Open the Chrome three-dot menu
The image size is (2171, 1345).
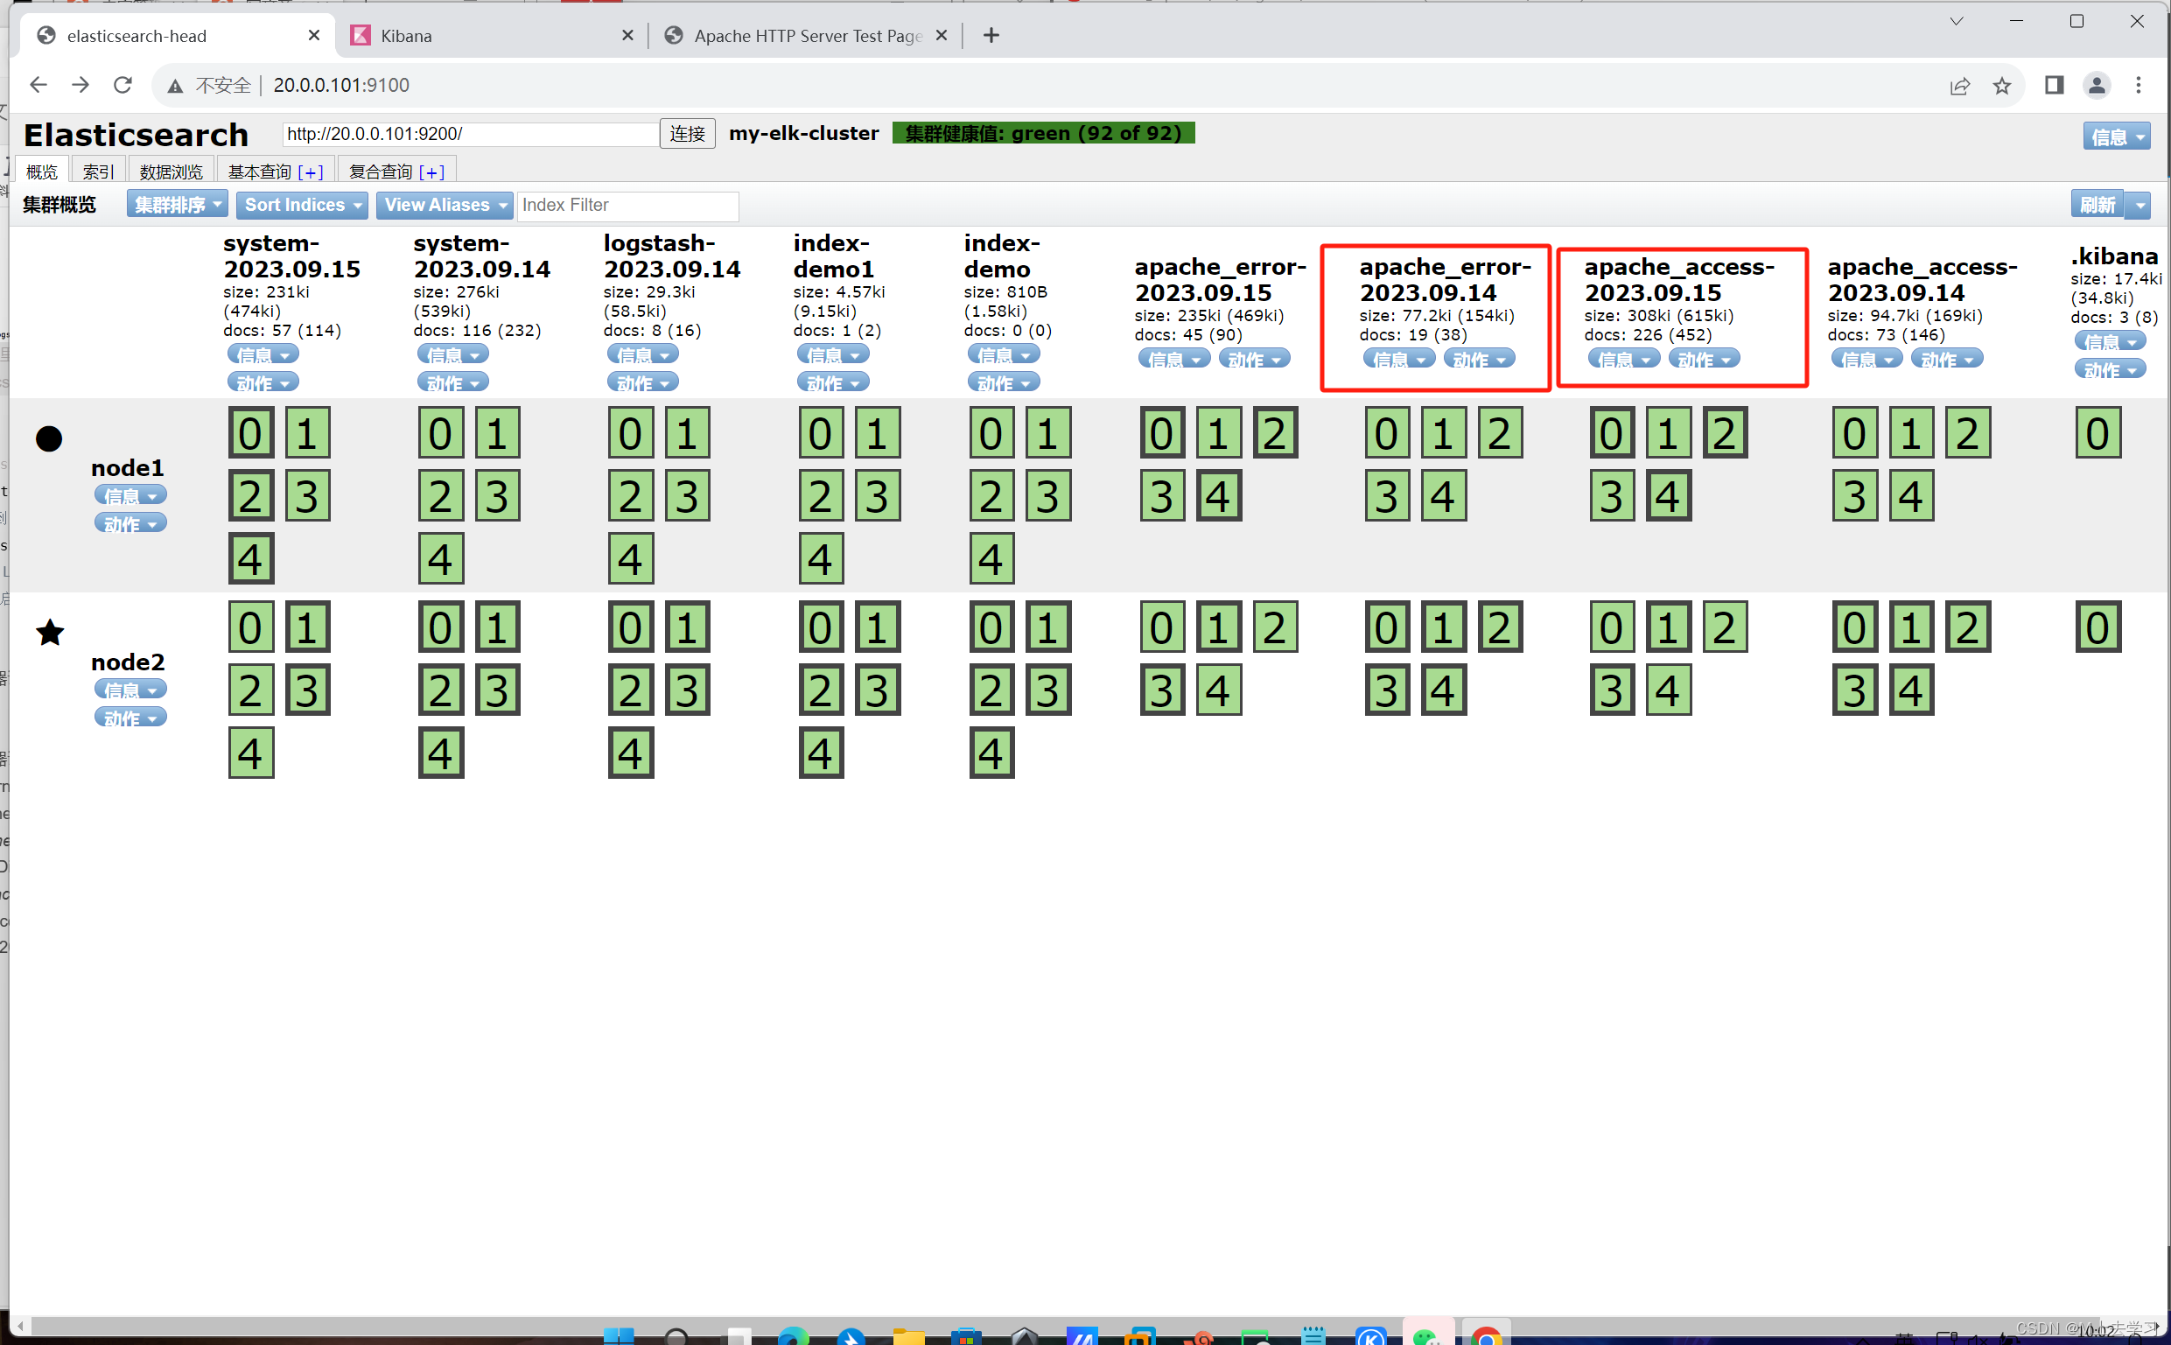(2138, 85)
